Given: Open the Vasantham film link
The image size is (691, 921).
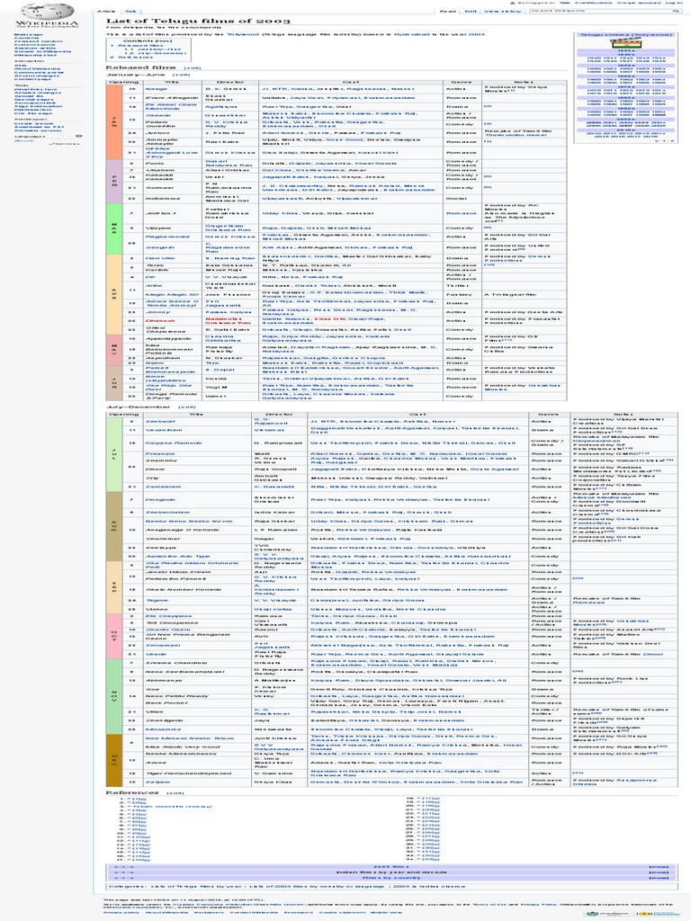Looking at the screenshot, I should [164, 430].
